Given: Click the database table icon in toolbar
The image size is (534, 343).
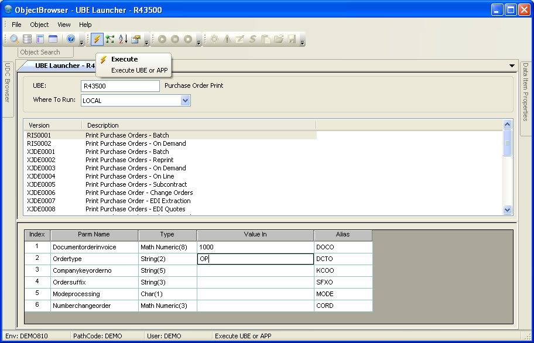Looking at the screenshot, I should pyautogui.click(x=28, y=39).
